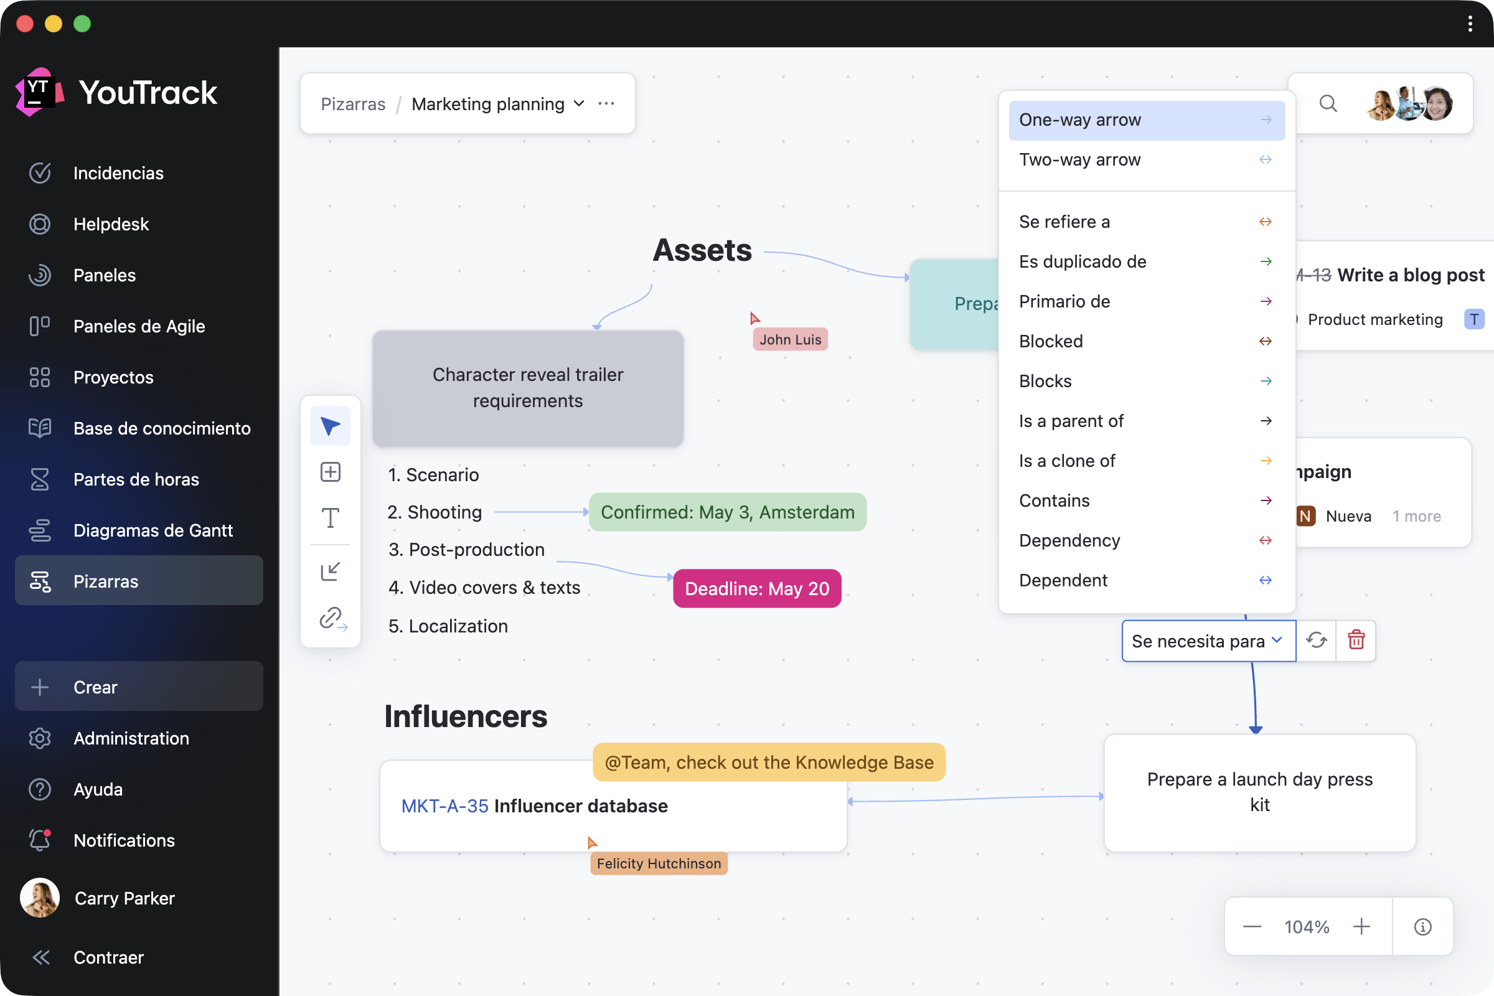
Task: Open board search magnifier icon
Action: pyautogui.click(x=1328, y=103)
